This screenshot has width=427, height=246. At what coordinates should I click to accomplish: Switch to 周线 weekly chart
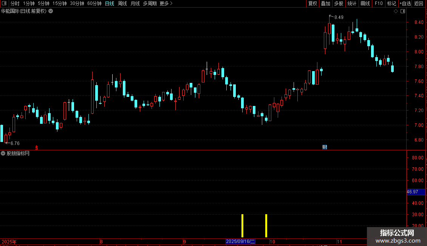(122, 3)
